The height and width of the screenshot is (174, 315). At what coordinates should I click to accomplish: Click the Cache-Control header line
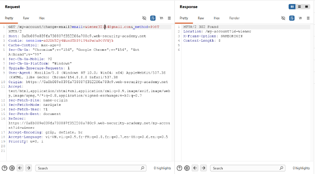tap(35, 45)
